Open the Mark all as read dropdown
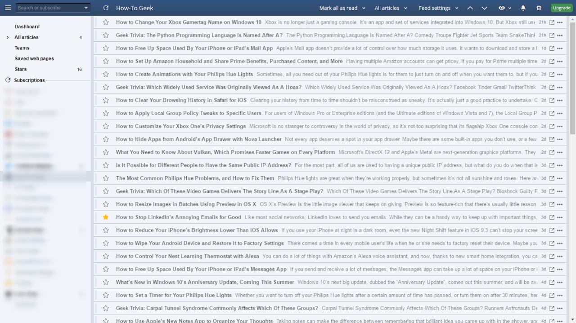 coord(342,8)
